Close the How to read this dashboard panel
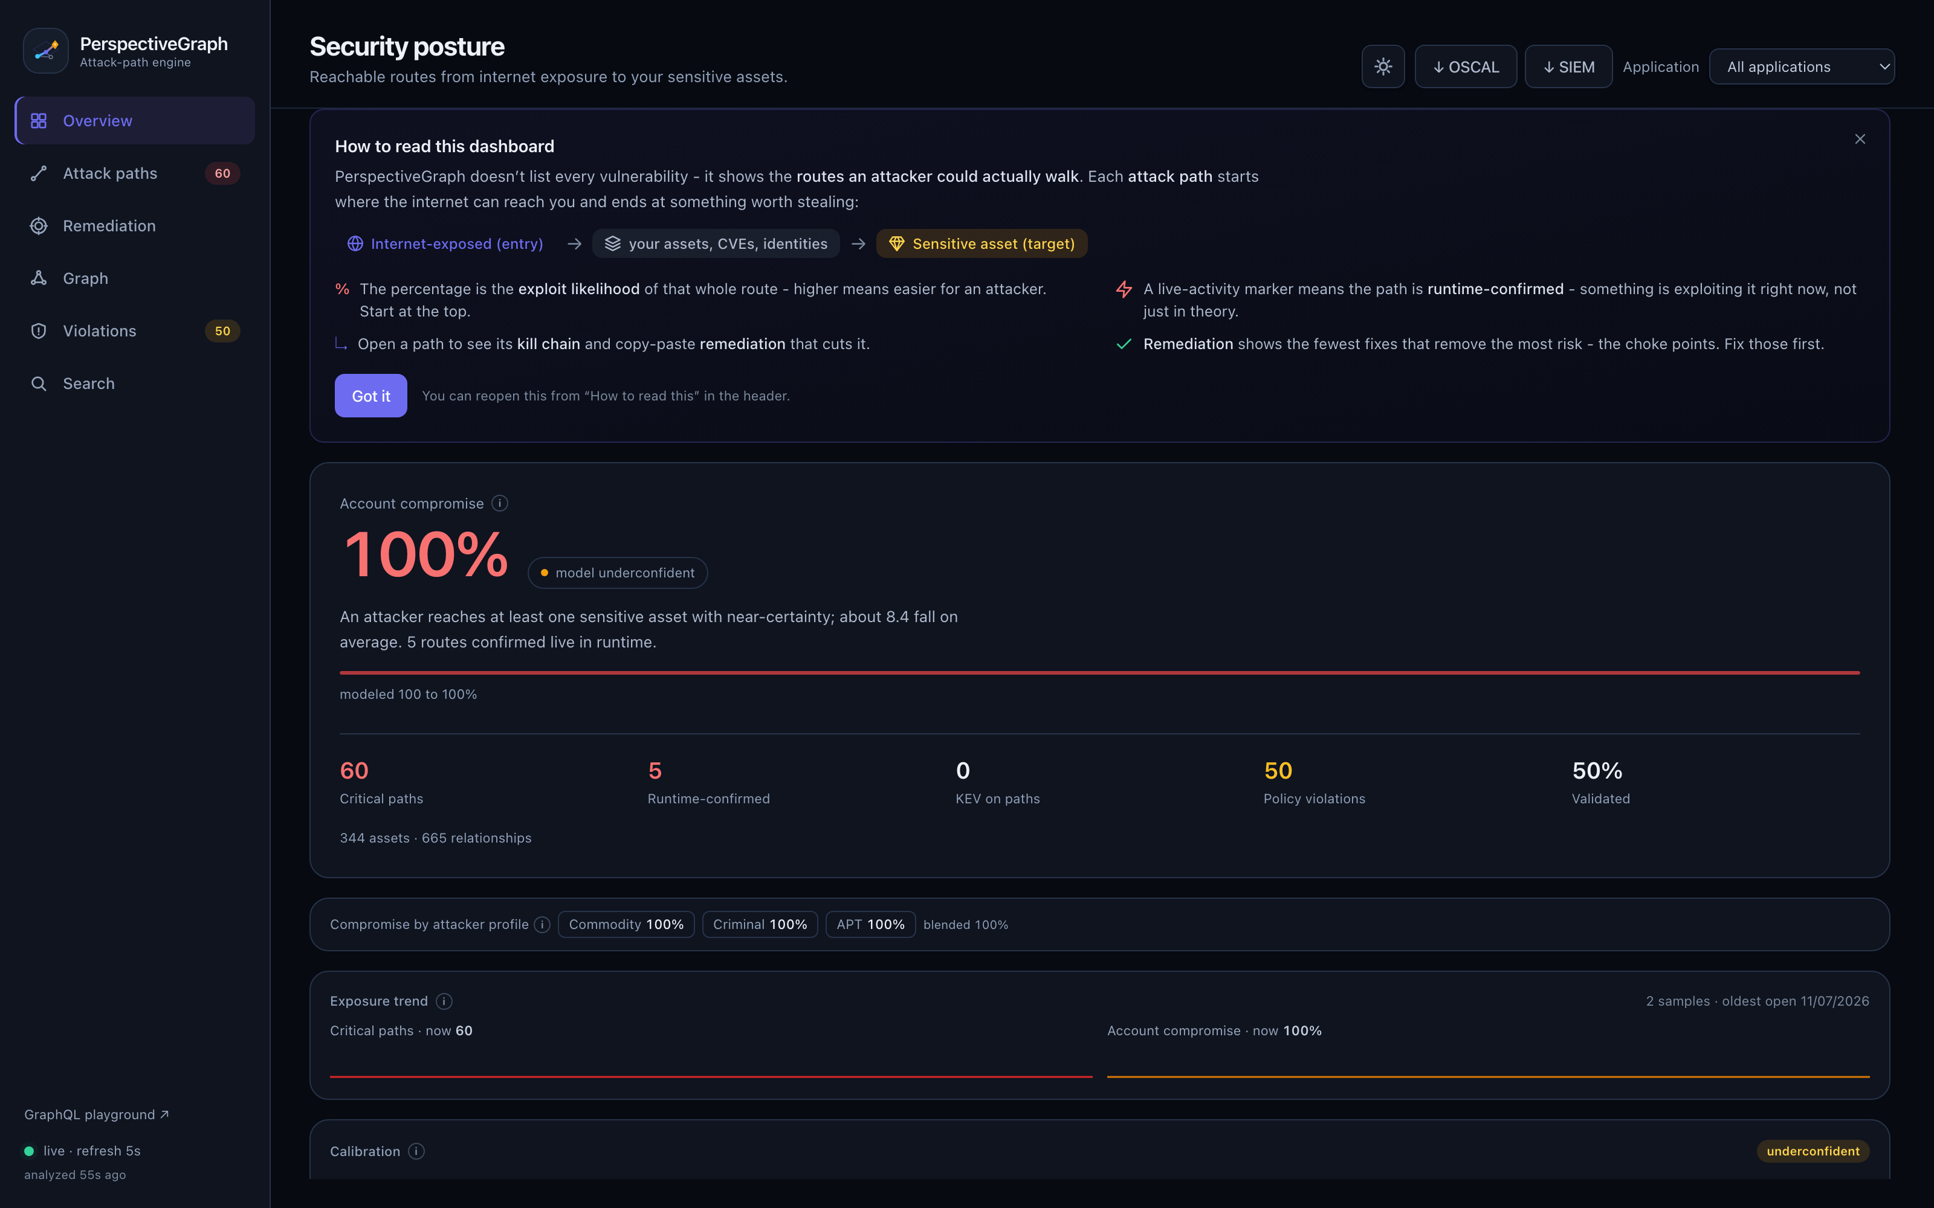 (1860, 139)
